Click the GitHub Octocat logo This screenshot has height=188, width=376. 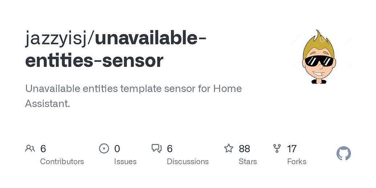point(344,153)
